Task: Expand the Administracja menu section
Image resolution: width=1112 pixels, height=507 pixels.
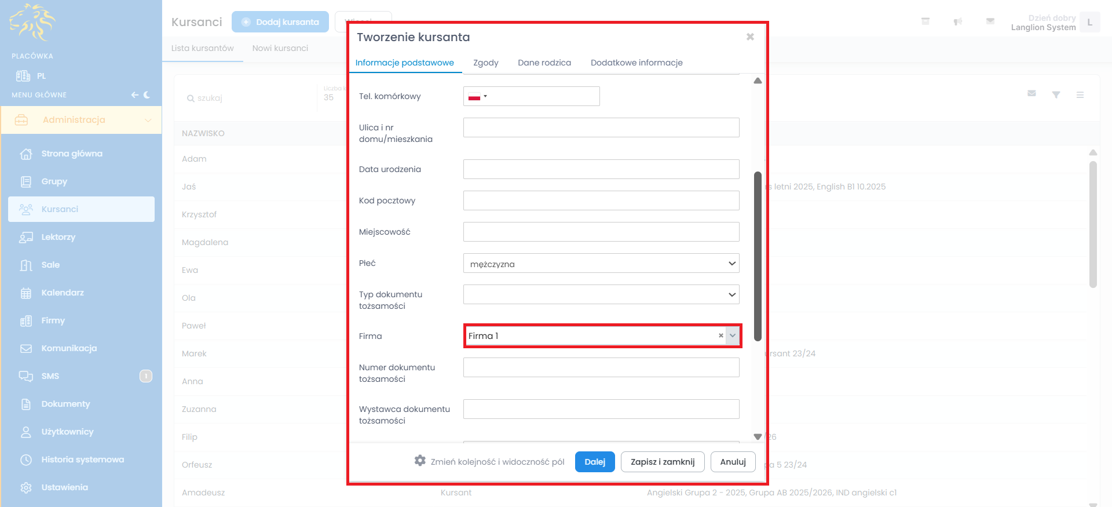Action: (x=81, y=120)
